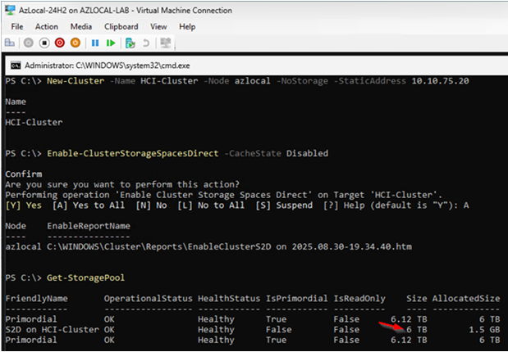508x352 pixels.
Task: Open the Action menu
Action: [x=47, y=26]
